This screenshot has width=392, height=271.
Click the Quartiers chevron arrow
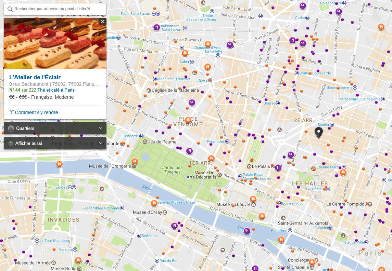point(101,128)
